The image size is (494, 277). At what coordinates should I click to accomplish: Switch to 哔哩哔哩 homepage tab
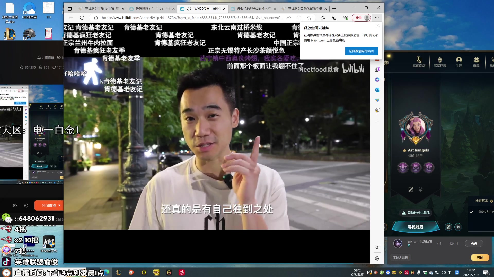pyautogui.click(x=152, y=9)
